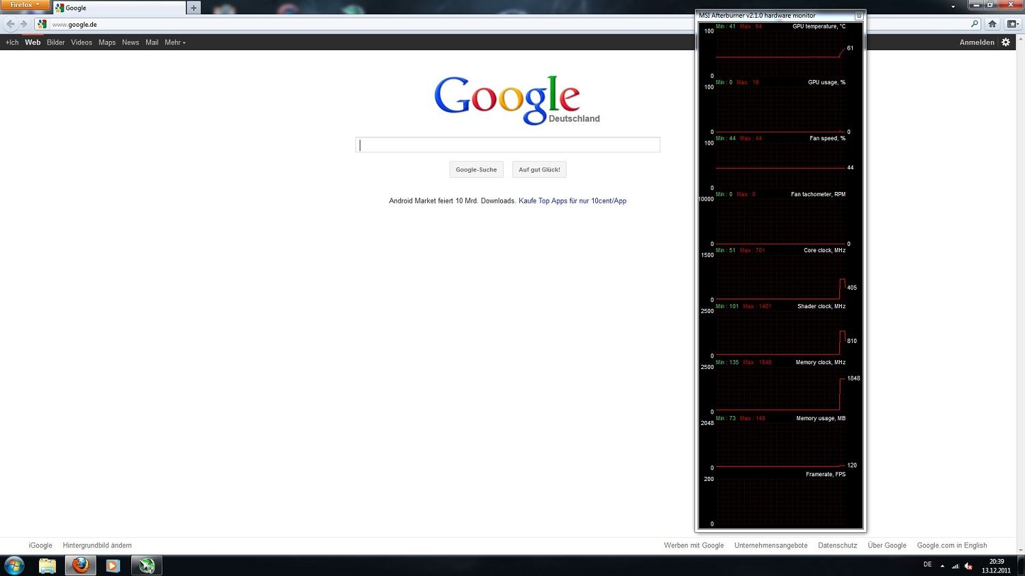Open the iGoogle footer link
This screenshot has height=576, width=1025.
pos(40,545)
